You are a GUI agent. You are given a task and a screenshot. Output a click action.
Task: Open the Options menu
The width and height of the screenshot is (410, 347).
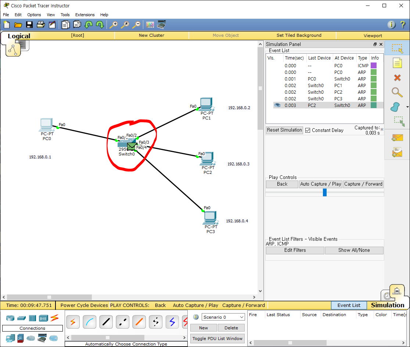point(34,15)
